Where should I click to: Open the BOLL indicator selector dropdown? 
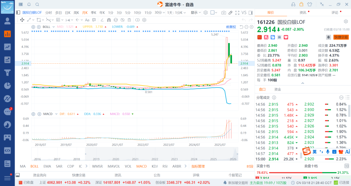pyautogui.click(x=54, y=27)
